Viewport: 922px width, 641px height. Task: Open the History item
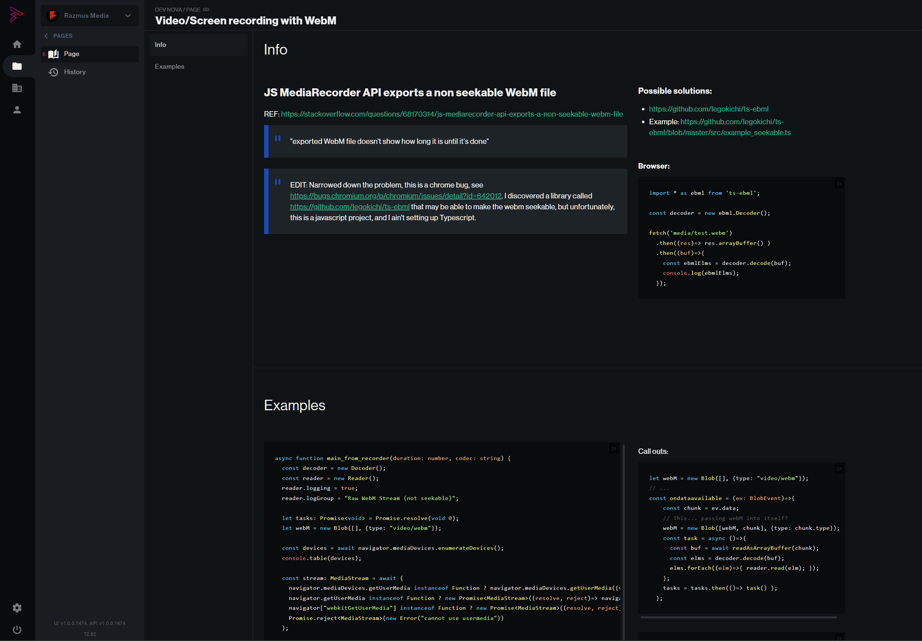75,72
